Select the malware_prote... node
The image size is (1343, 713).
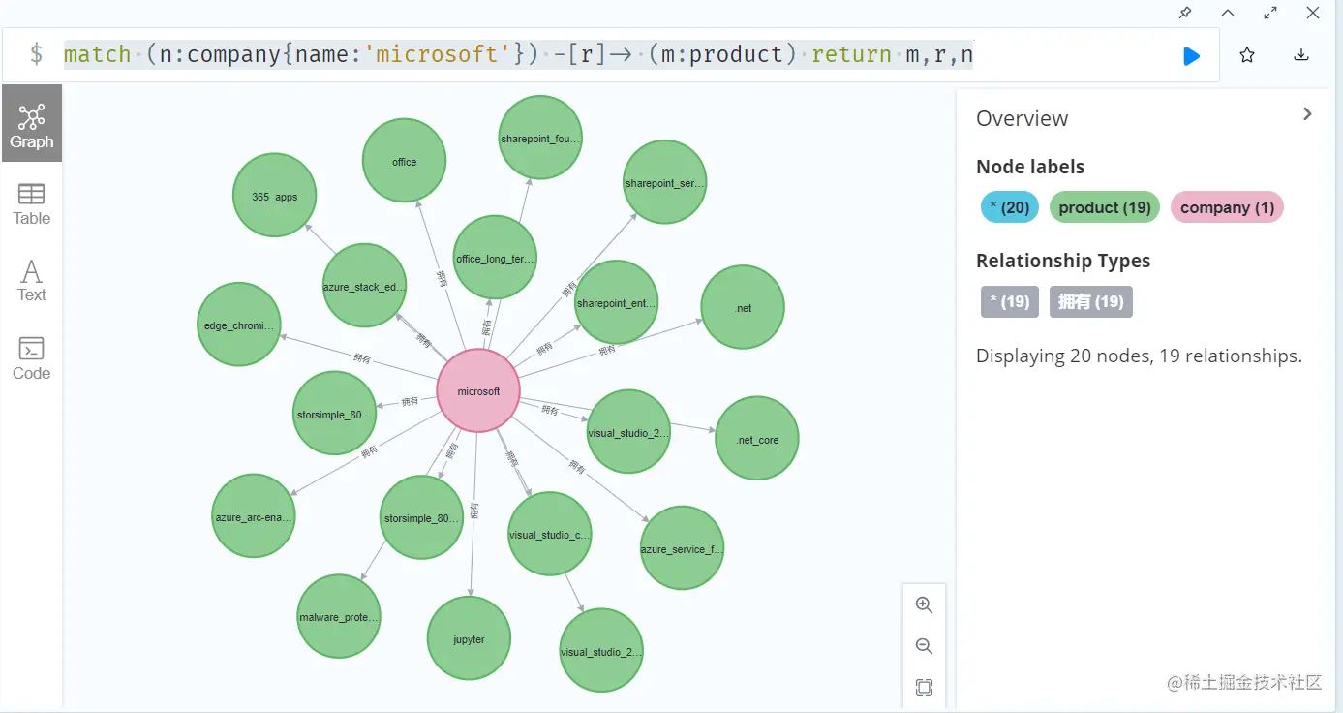(x=339, y=616)
